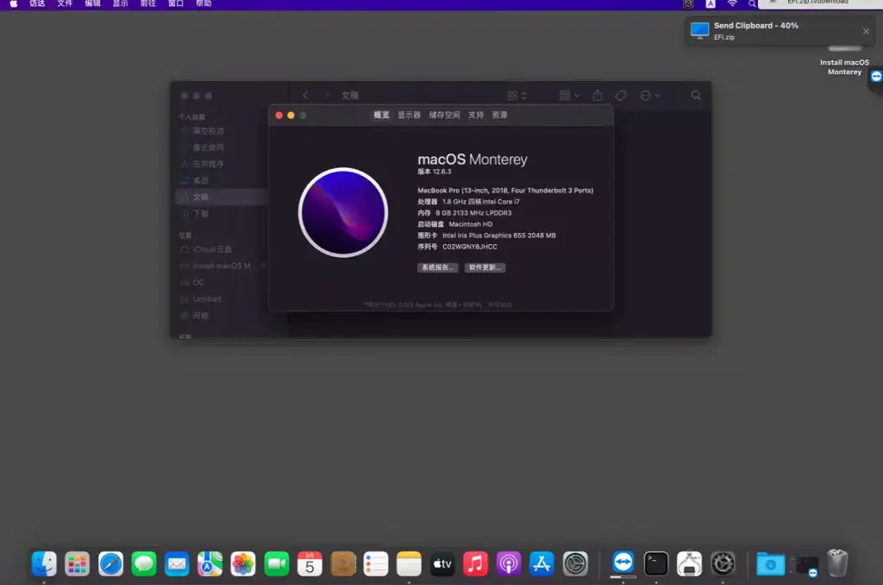Click Finder share toolbar icon
The height and width of the screenshot is (585, 883).
pos(598,96)
